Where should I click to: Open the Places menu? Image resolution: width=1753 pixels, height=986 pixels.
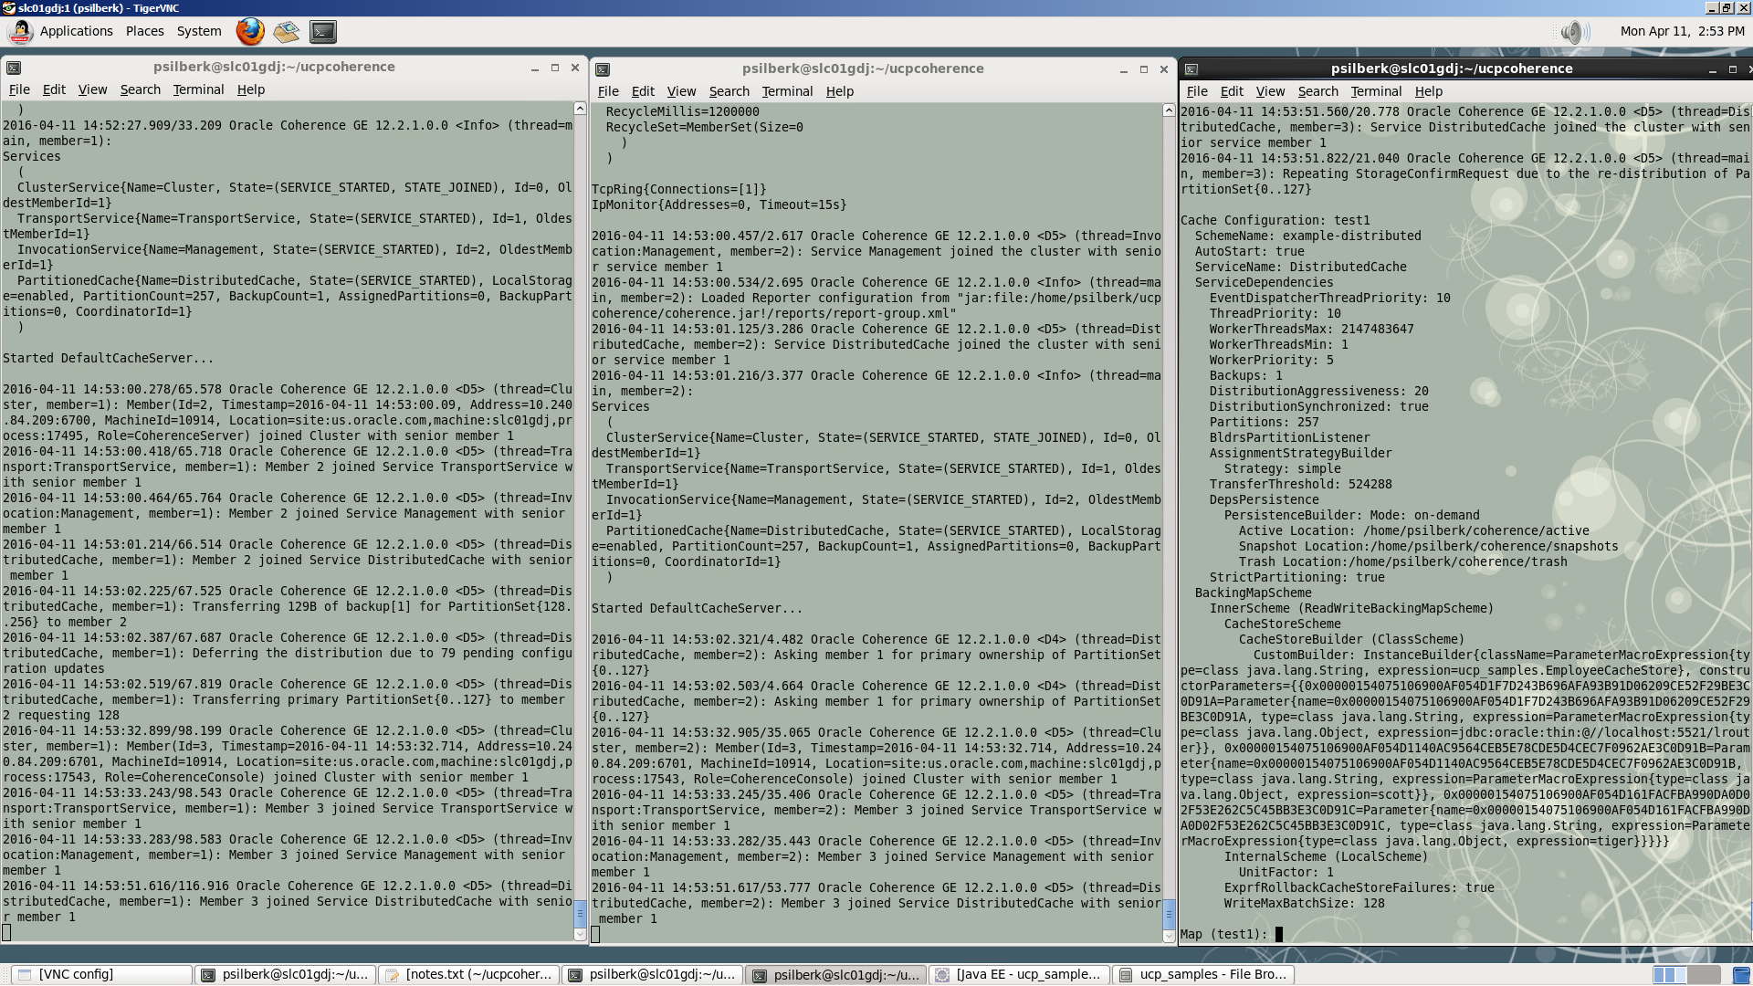[x=144, y=31]
